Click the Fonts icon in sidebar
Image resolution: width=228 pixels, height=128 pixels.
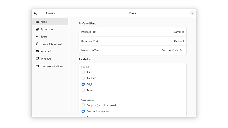point(37,22)
